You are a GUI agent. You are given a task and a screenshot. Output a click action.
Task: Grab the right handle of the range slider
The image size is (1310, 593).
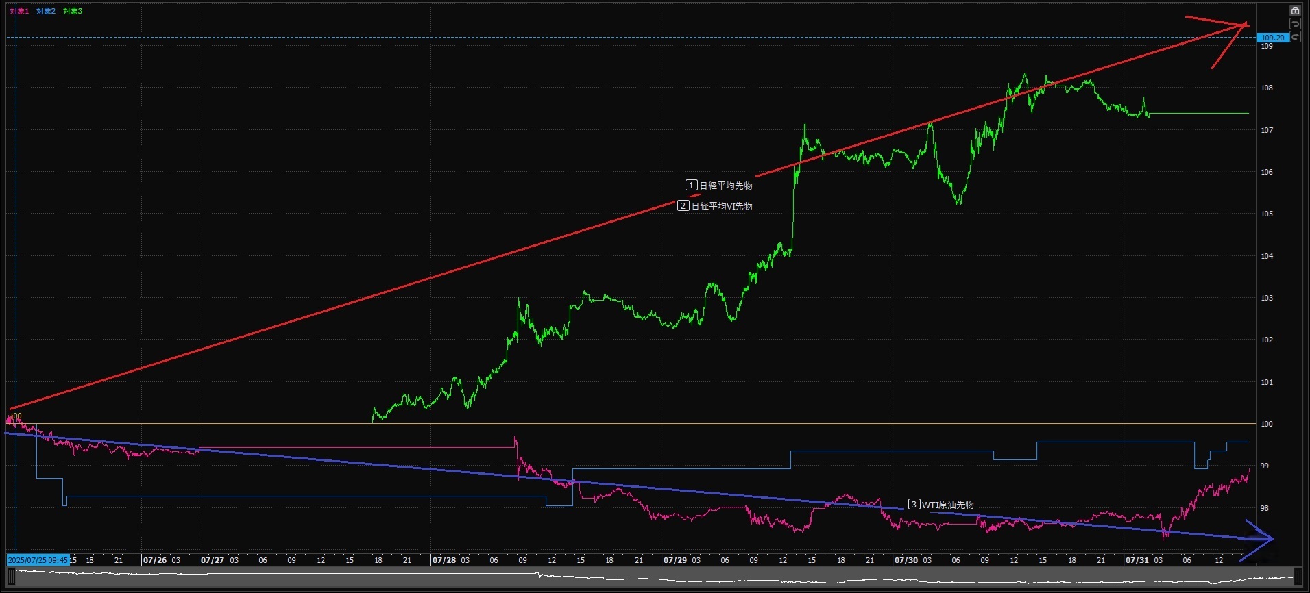pyautogui.click(x=1298, y=577)
